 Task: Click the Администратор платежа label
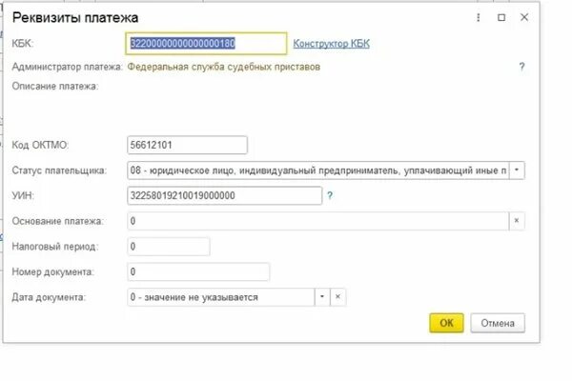click(67, 67)
